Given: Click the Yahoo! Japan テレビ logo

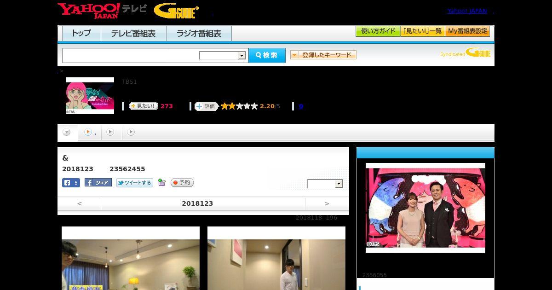Looking at the screenshot, I should (x=102, y=11).
